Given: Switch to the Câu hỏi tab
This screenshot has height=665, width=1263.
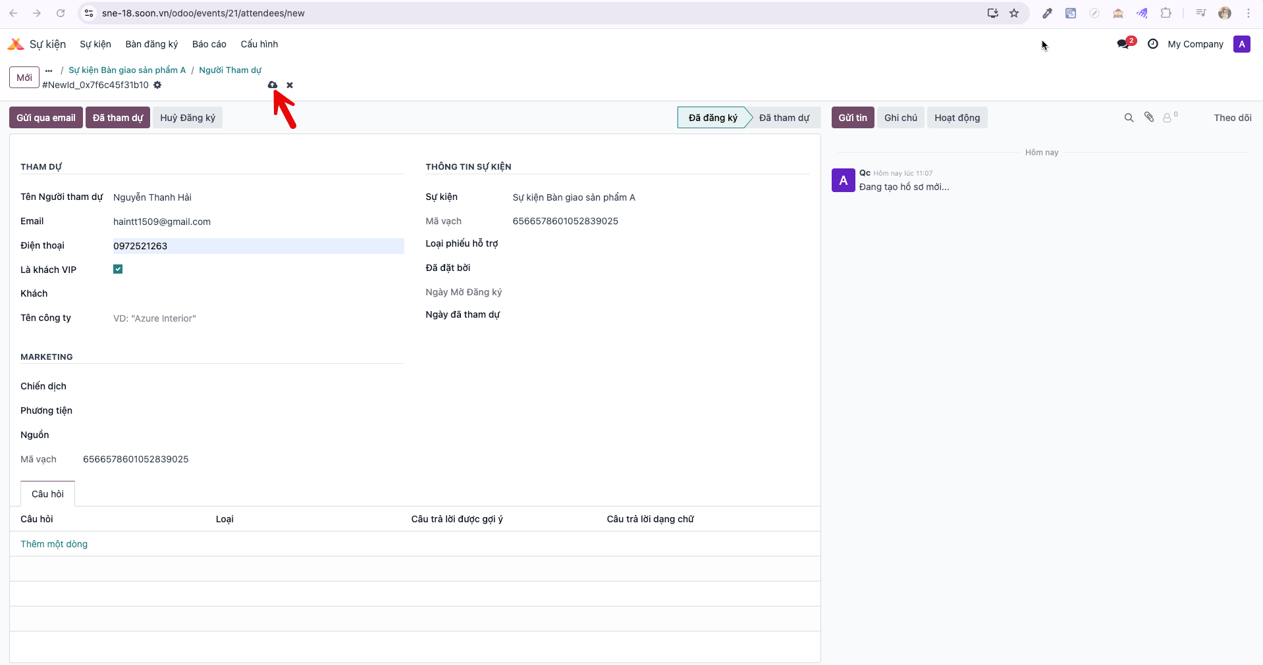Looking at the screenshot, I should point(47,494).
